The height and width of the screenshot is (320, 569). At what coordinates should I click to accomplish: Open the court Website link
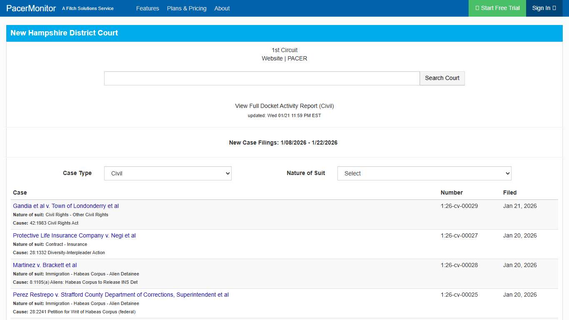[272, 58]
